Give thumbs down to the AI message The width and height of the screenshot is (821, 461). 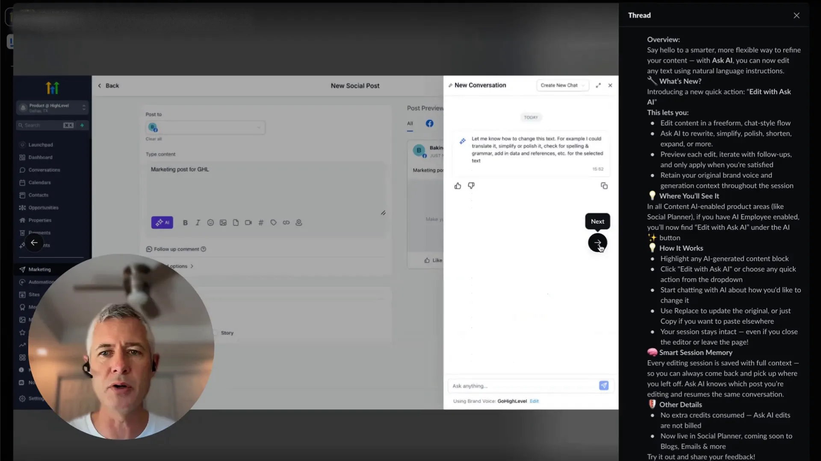tap(471, 186)
